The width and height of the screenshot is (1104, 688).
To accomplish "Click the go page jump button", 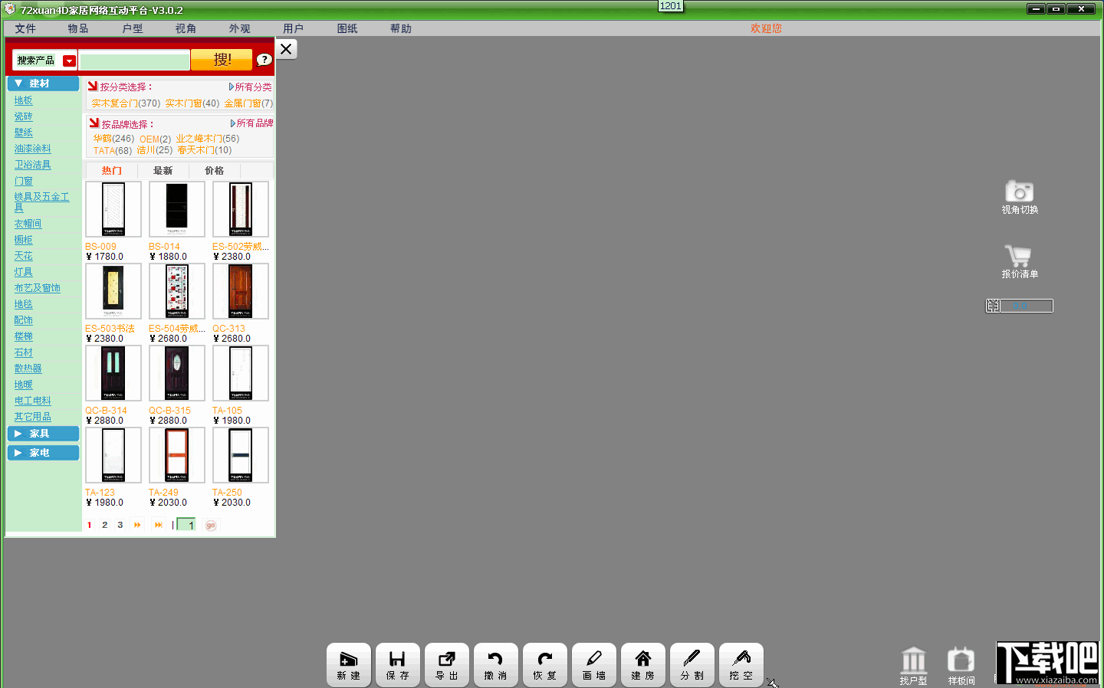I will 211,525.
